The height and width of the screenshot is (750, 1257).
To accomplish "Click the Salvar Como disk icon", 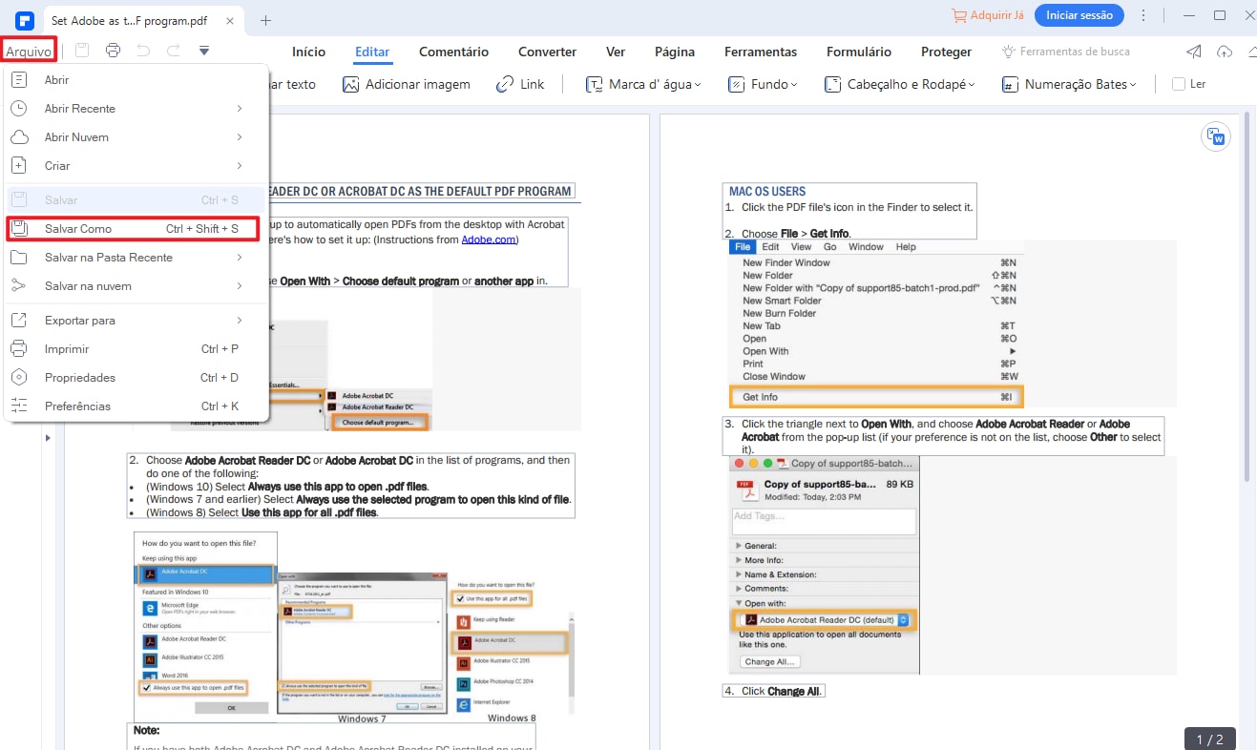I will pyautogui.click(x=18, y=229).
